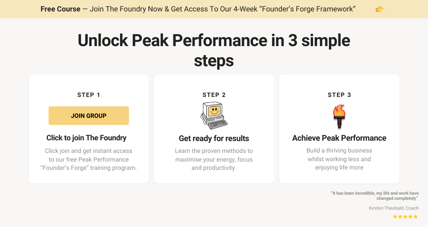Click the 'Build a thriving business' description

click(x=339, y=159)
